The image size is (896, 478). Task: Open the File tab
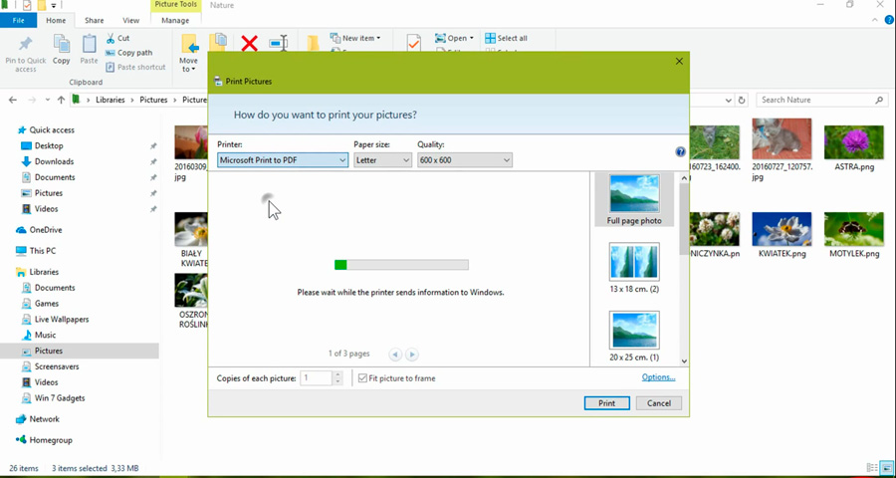[18, 21]
